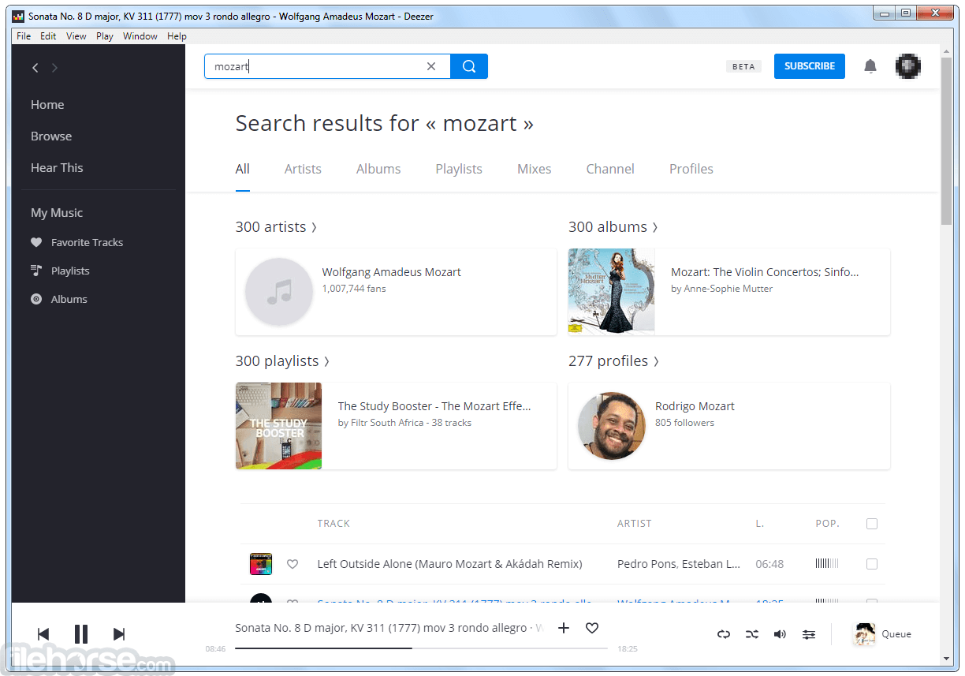Screen dimensions: 965x676
Task: Open the Window menu
Action: click(140, 36)
